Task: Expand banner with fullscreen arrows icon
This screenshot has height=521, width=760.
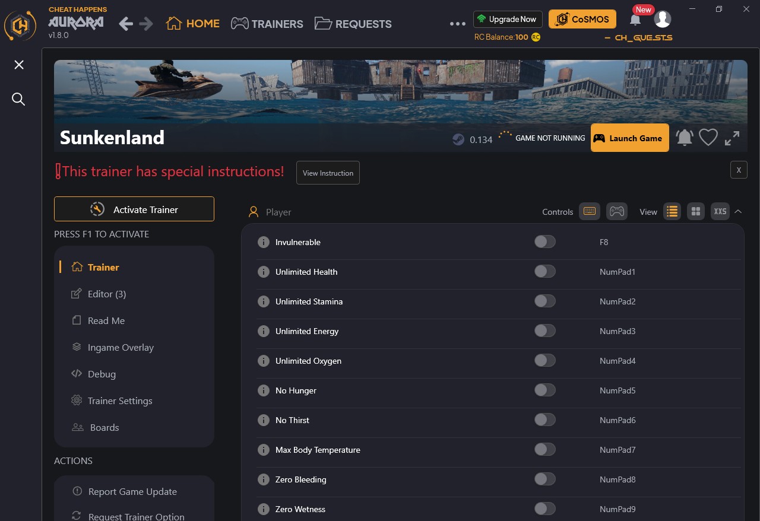Action: 732,138
